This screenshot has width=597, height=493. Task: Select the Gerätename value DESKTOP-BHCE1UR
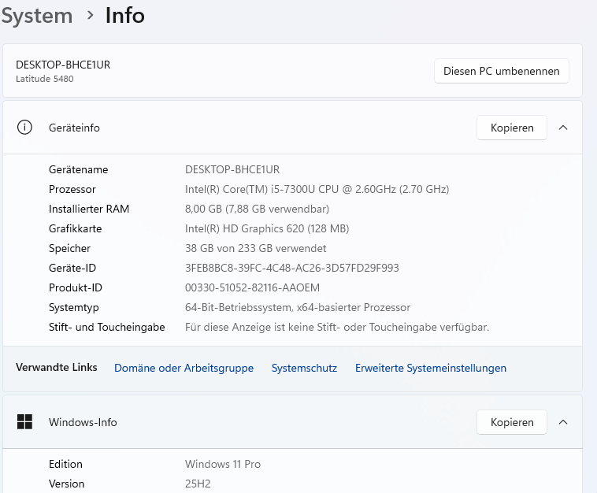232,169
